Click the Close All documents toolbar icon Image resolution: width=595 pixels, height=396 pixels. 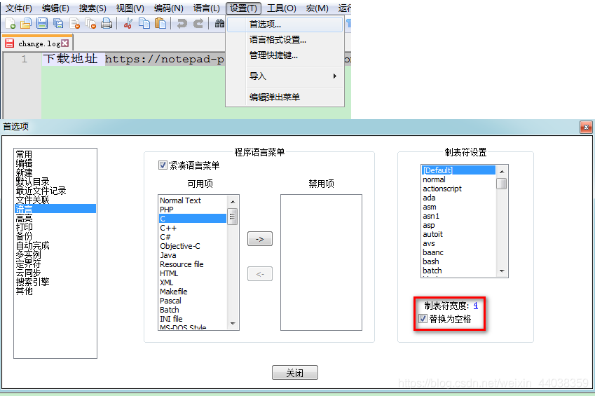coord(90,24)
